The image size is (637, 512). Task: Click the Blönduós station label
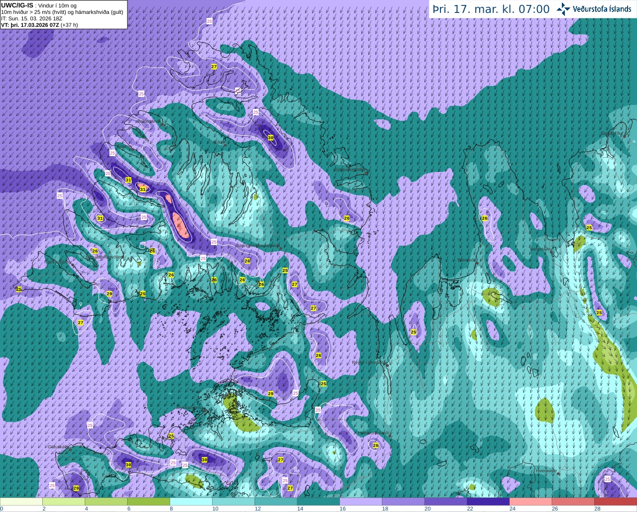click(467, 260)
